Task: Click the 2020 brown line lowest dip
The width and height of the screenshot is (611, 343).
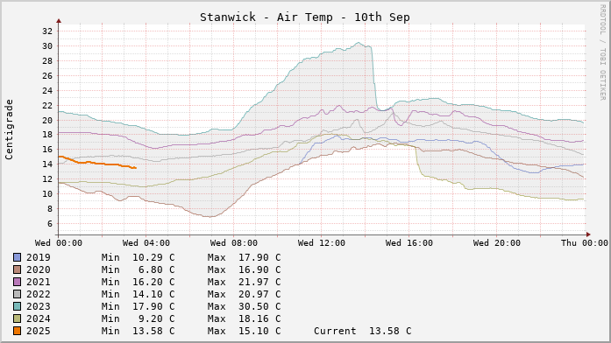Action: tap(210, 217)
